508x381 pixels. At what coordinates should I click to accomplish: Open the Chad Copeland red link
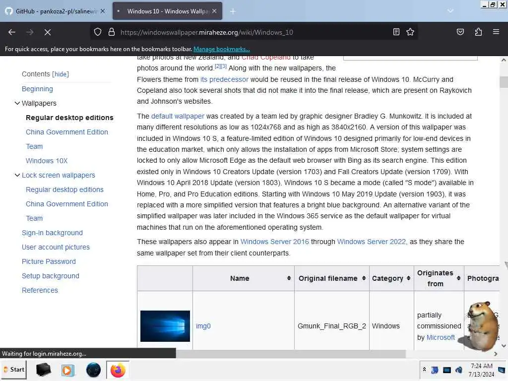point(266,58)
